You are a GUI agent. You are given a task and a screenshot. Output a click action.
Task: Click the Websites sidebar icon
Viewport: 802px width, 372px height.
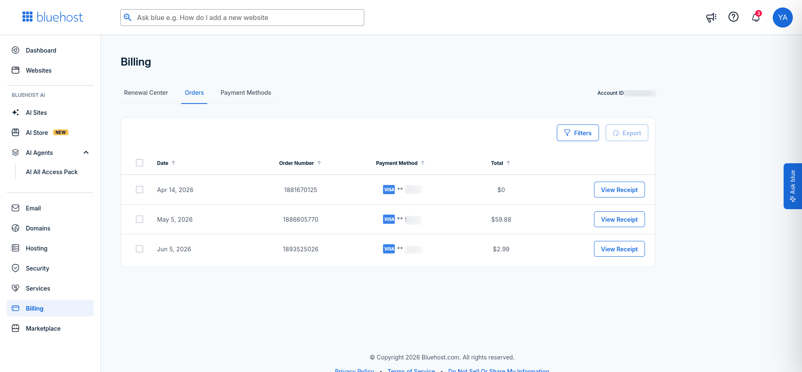click(15, 70)
